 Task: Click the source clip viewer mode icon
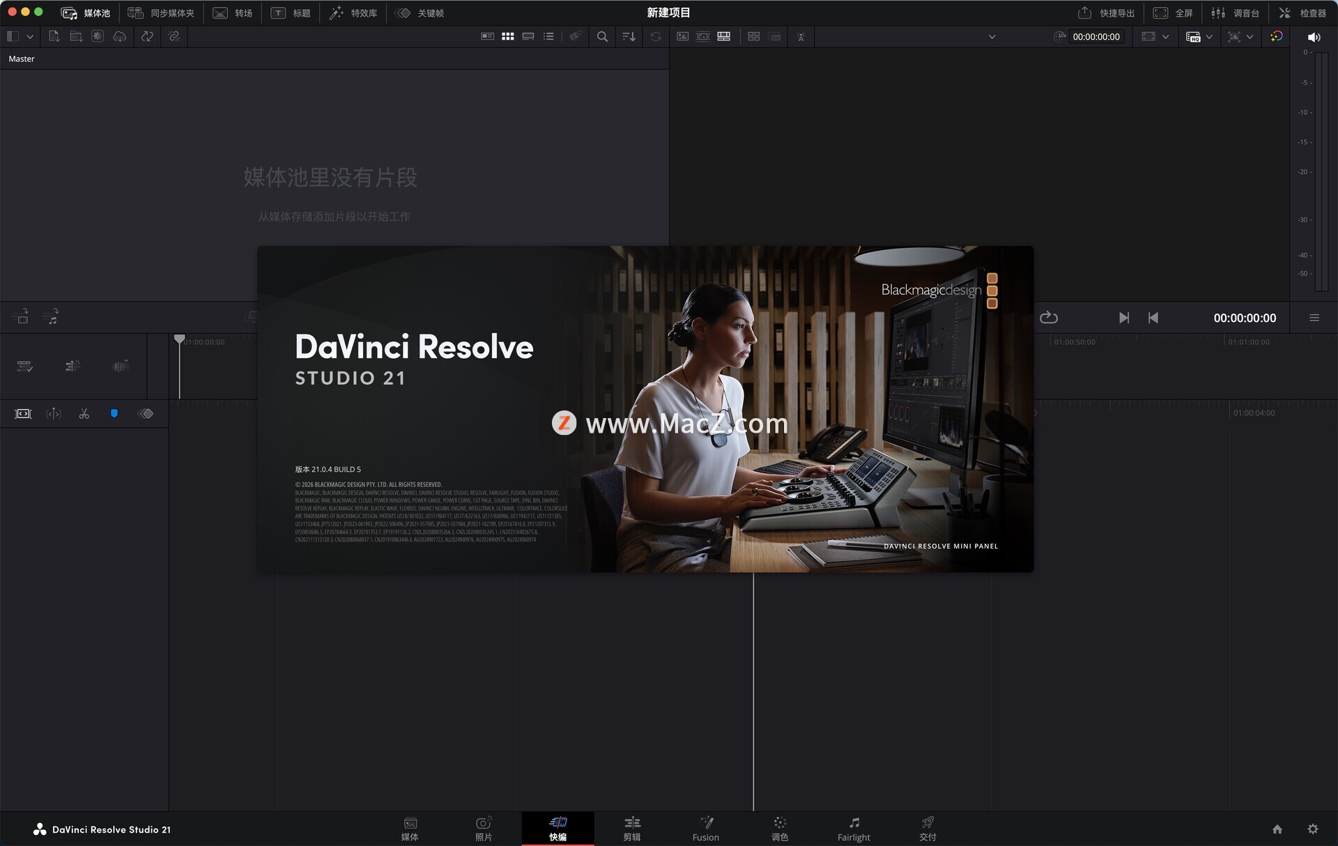coord(683,36)
